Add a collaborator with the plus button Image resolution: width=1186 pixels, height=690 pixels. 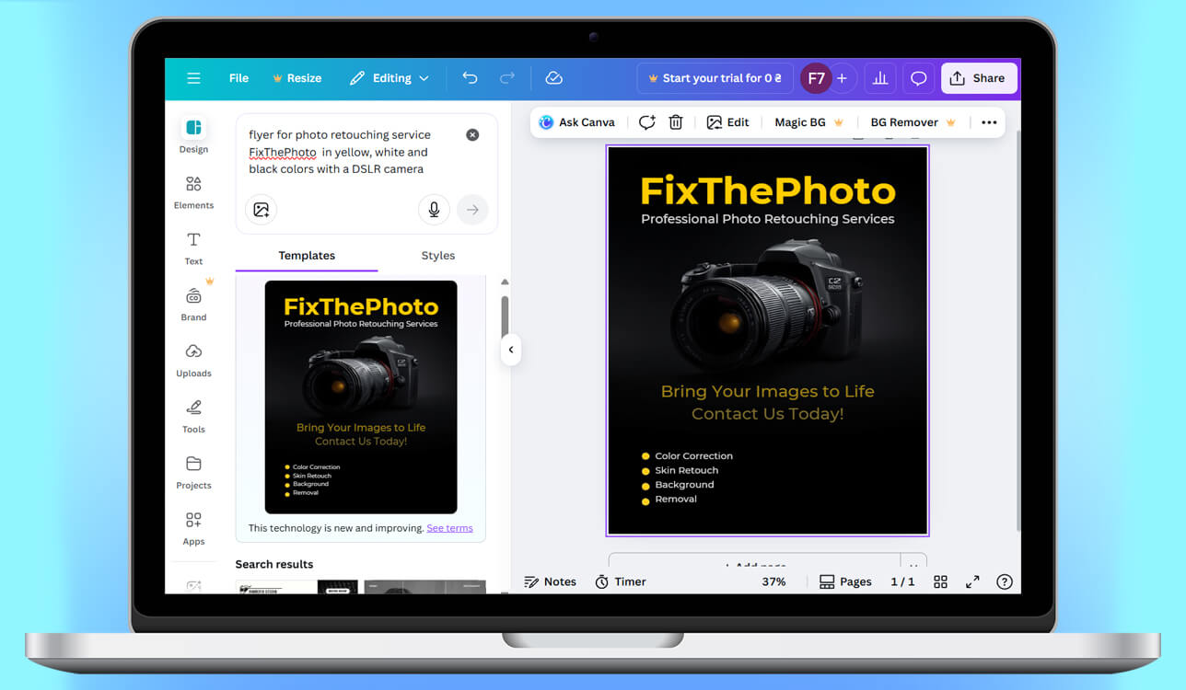pyautogui.click(x=842, y=78)
